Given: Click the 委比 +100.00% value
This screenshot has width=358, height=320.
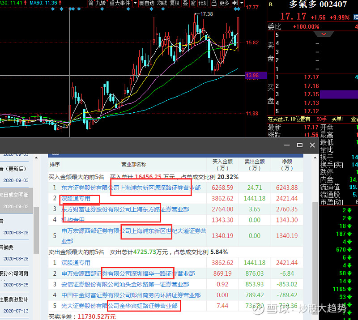Looking at the screenshot, I should [x=306, y=27].
